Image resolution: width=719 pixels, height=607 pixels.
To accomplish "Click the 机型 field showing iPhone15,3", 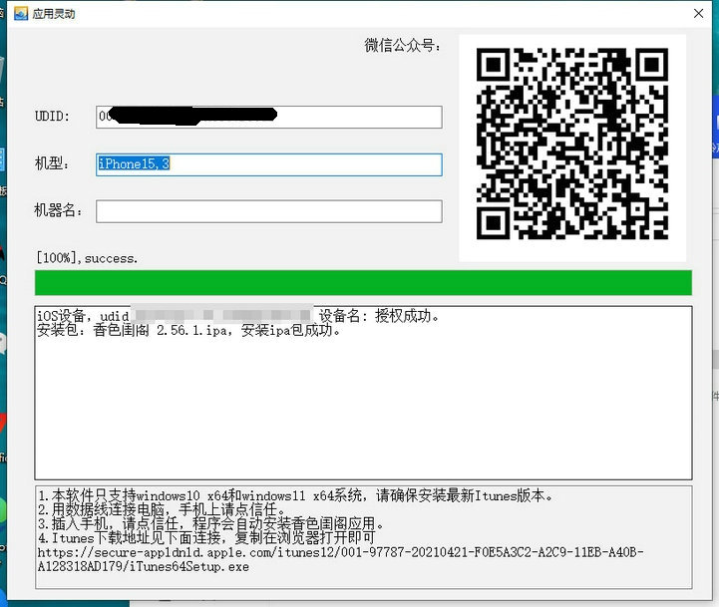I will tap(268, 164).
